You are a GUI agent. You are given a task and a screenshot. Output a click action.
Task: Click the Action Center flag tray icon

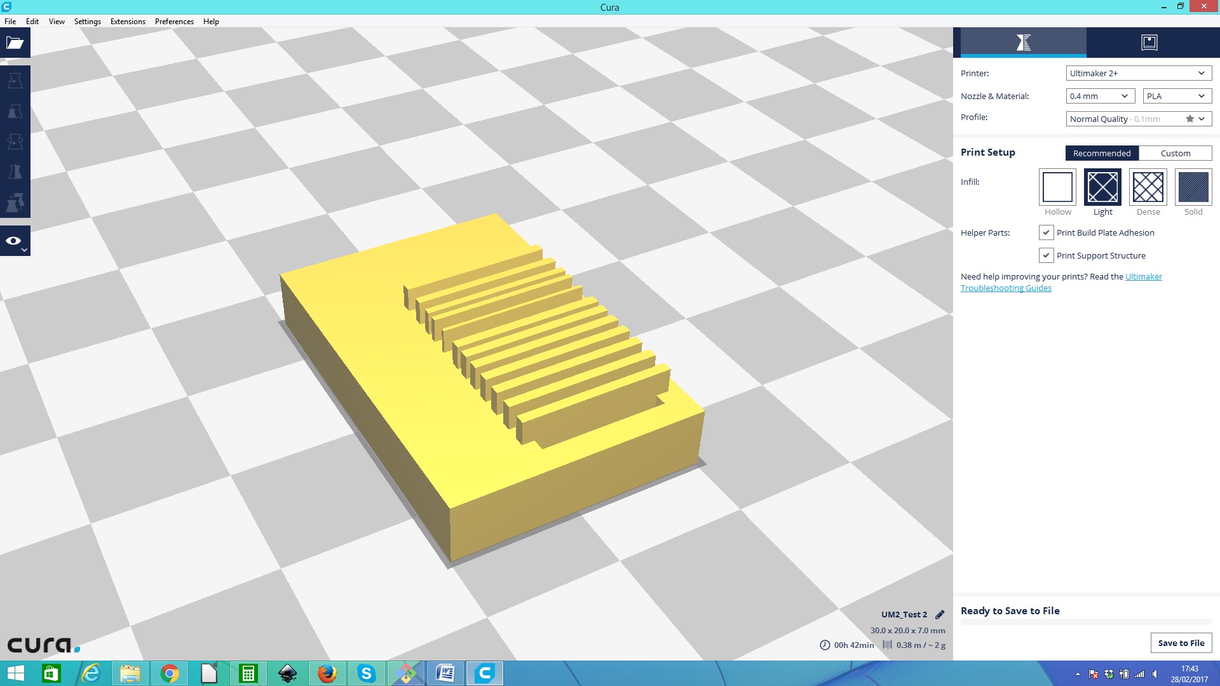click(1094, 674)
